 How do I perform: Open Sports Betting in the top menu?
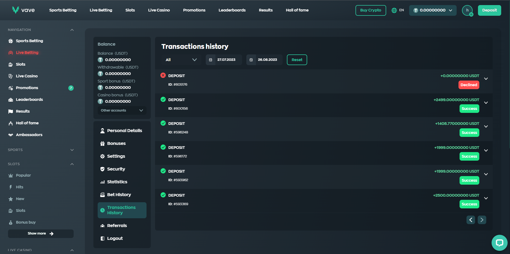pyautogui.click(x=63, y=10)
